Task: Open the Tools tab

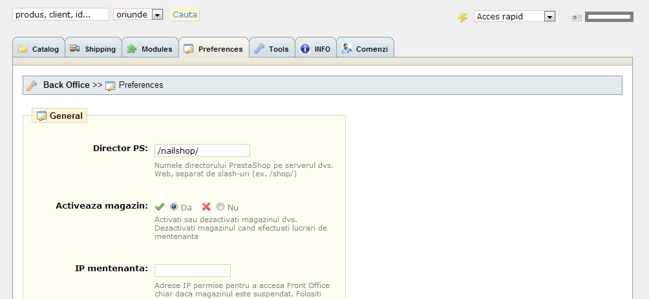Action: coord(272,48)
